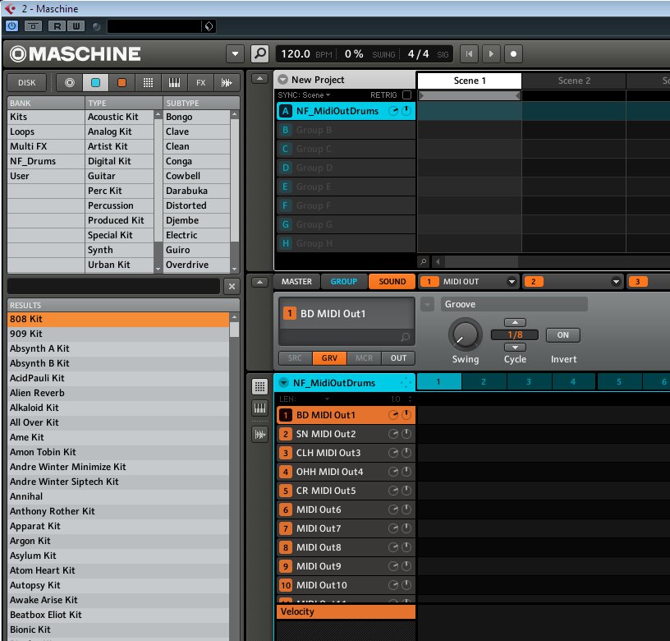Image resolution: width=670 pixels, height=641 pixels.
Task: Clear the browser search field
Action: point(232,286)
